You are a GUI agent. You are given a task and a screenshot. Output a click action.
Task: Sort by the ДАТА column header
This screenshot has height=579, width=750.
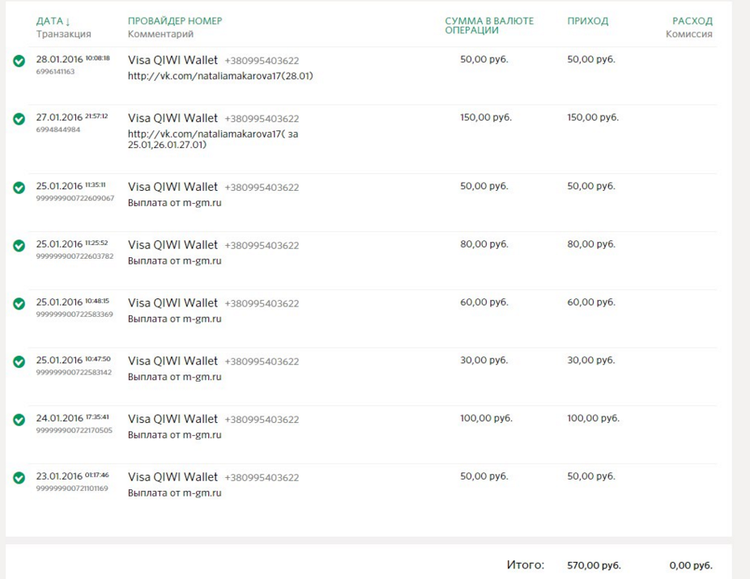pyautogui.click(x=53, y=21)
